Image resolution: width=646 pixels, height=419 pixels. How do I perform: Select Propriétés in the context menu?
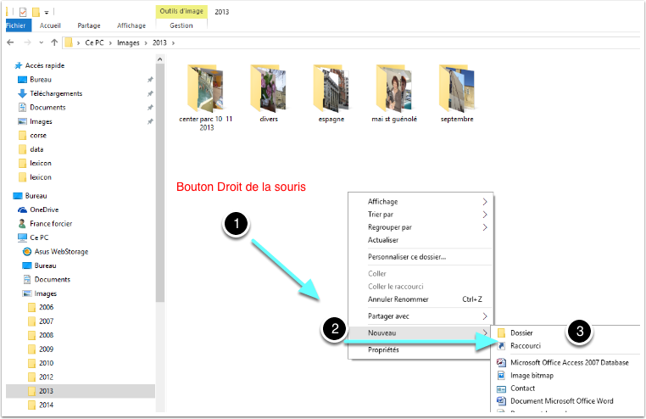click(383, 349)
